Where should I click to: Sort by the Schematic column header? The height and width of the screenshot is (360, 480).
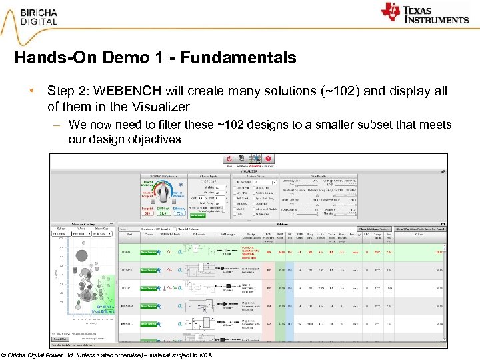[199, 238]
